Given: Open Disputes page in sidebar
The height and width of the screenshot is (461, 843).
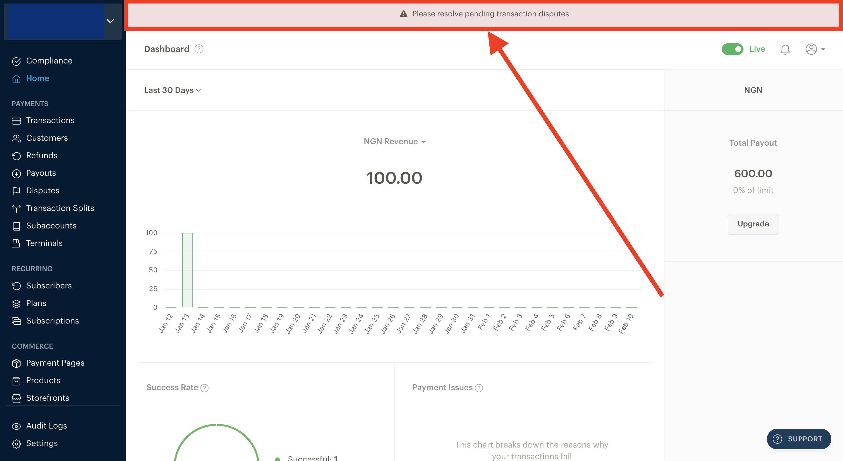Looking at the screenshot, I should 43,191.
